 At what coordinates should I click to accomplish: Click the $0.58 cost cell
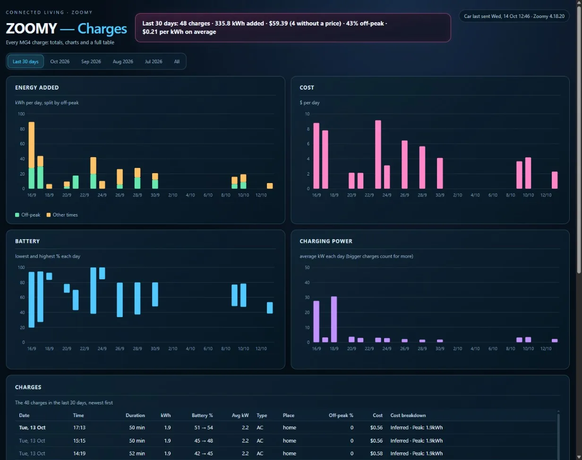pyautogui.click(x=377, y=454)
